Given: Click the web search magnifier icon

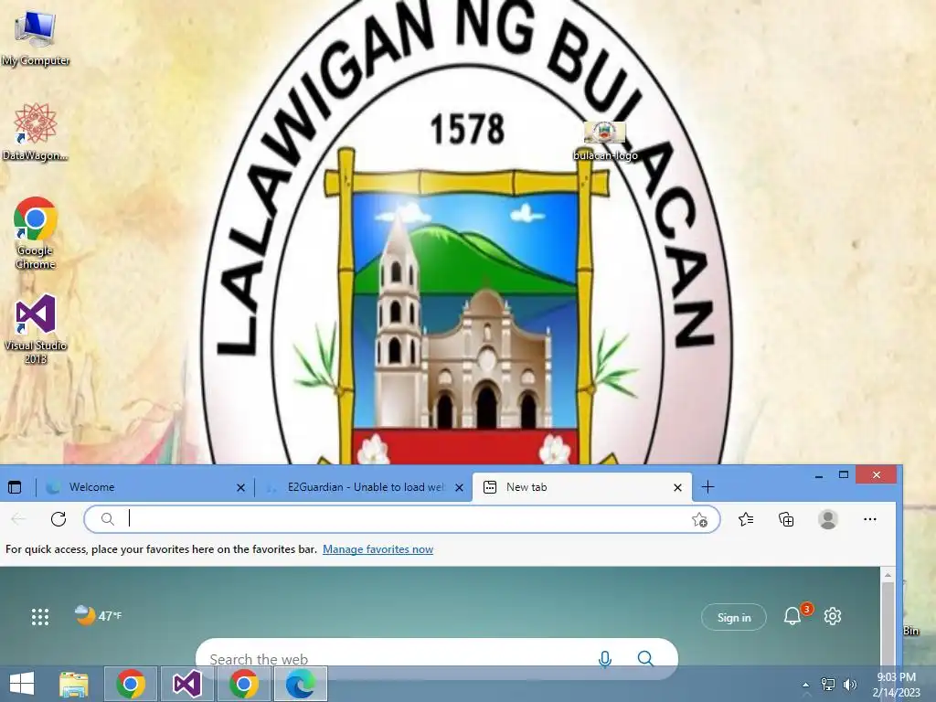Looking at the screenshot, I should (645, 658).
